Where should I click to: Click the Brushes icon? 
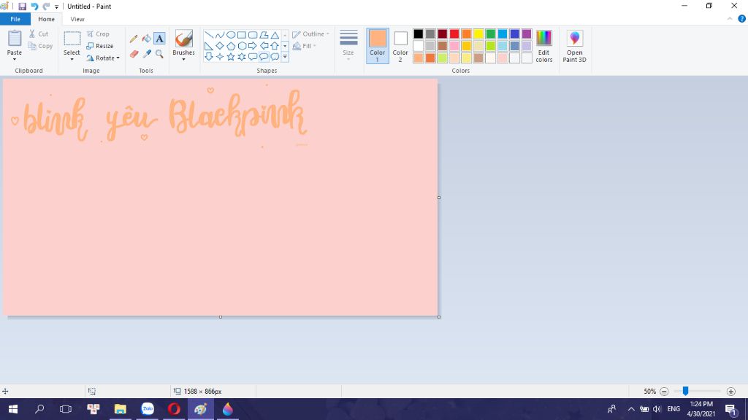point(183,38)
